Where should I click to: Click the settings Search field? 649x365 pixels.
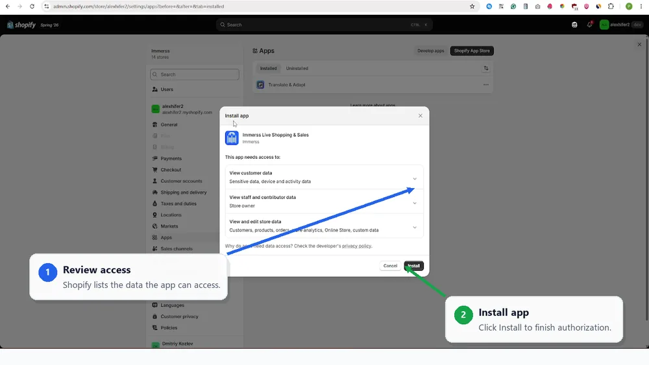(195, 75)
